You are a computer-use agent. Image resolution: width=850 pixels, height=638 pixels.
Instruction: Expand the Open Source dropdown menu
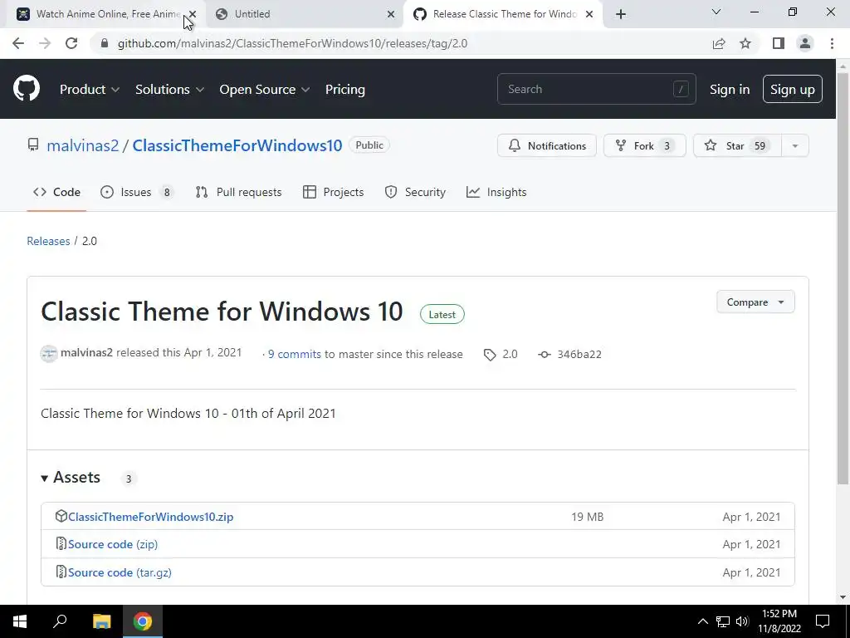click(x=265, y=90)
